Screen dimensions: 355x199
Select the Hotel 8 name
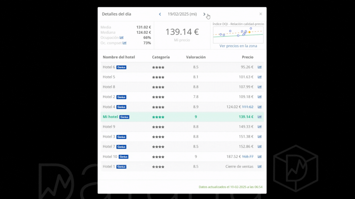coord(109,87)
